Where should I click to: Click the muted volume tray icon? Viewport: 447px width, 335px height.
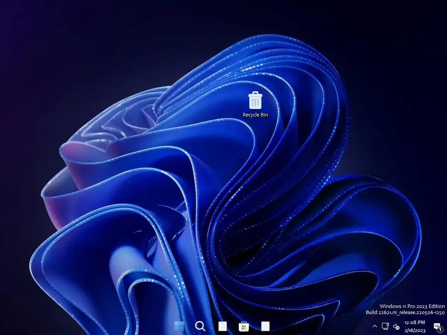[396, 326]
